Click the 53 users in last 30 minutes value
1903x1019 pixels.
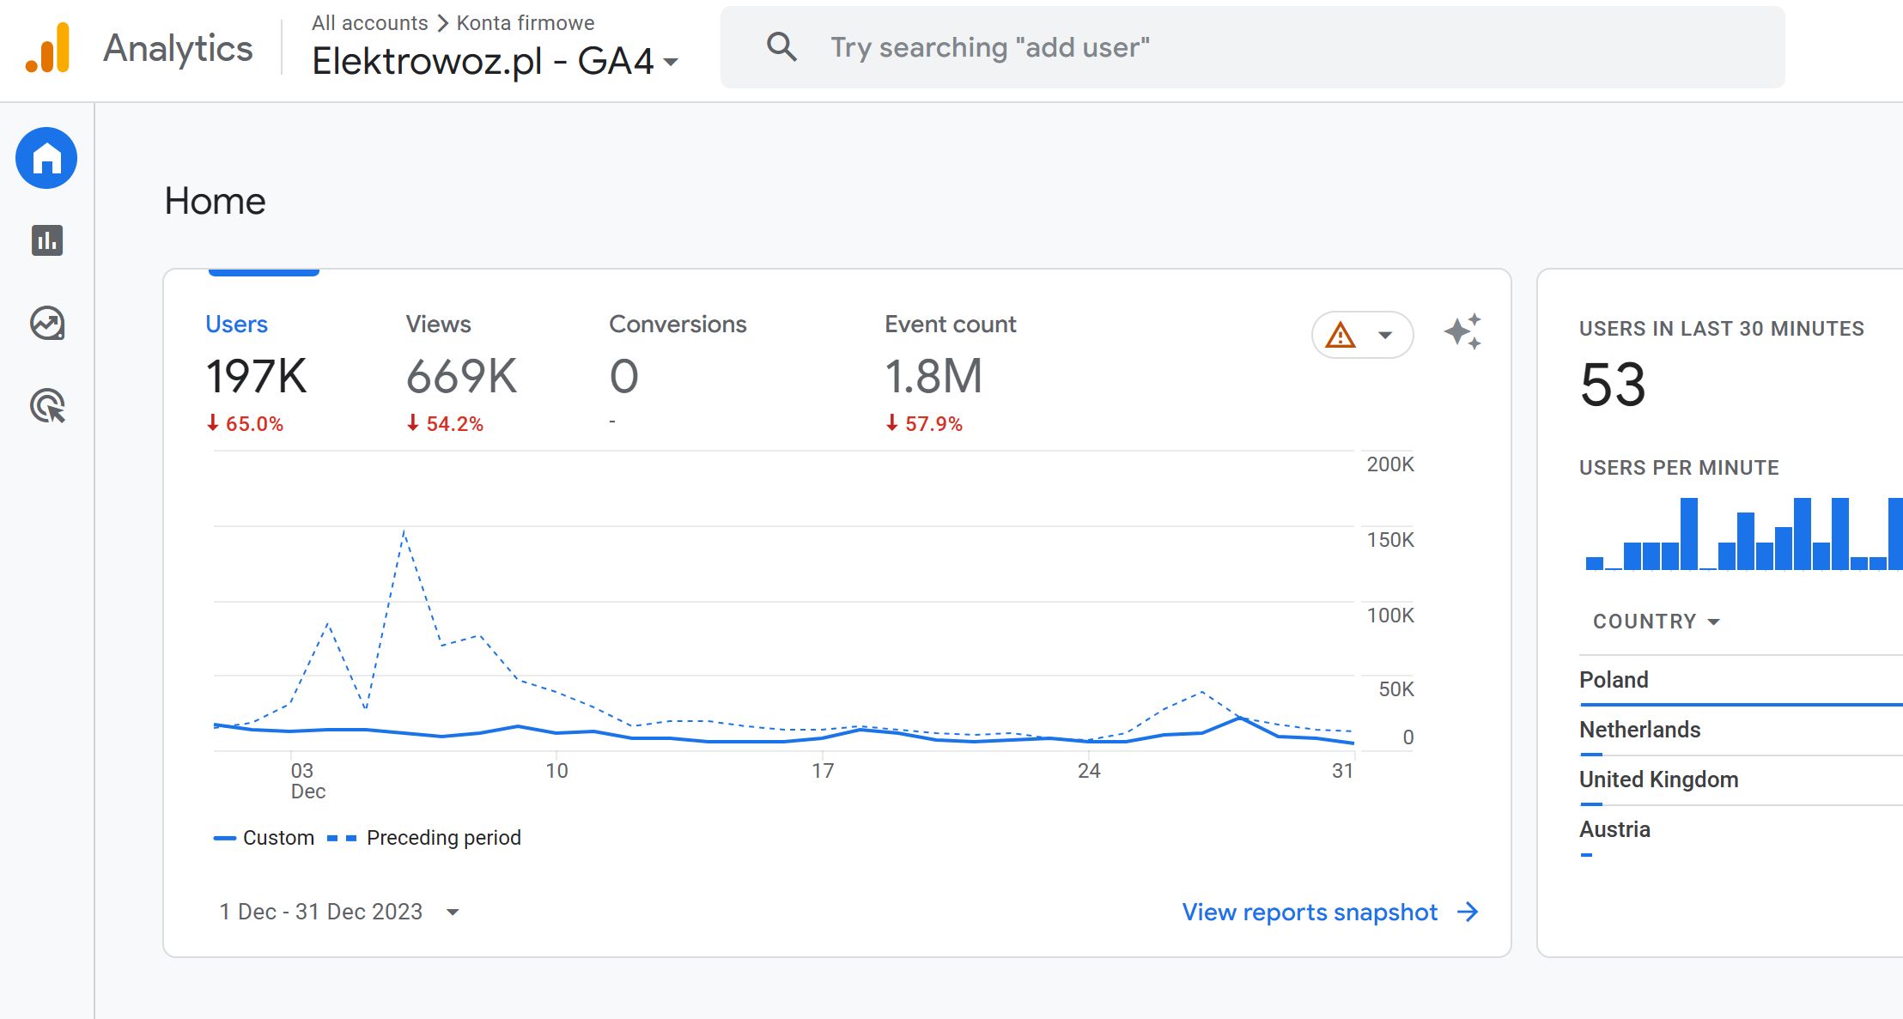coord(1613,385)
